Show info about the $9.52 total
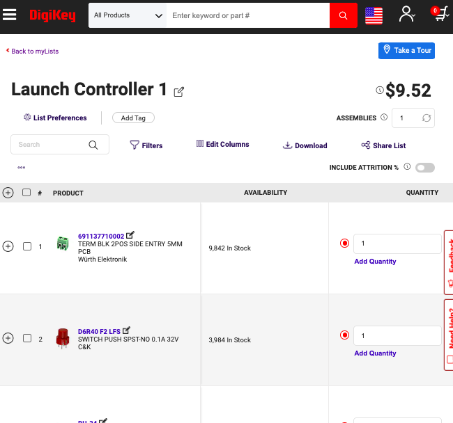453x423 pixels. (380, 90)
